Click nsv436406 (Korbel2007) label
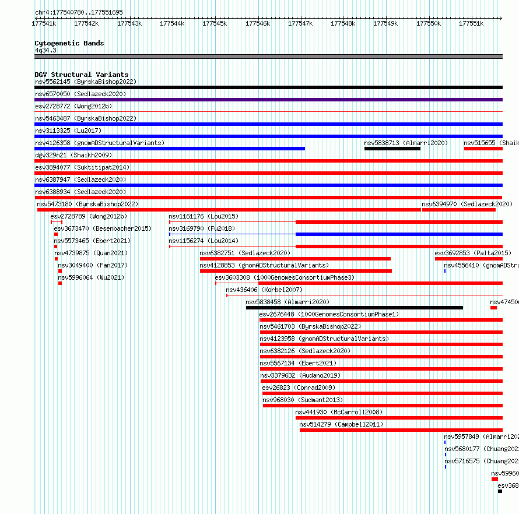 point(264,290)
